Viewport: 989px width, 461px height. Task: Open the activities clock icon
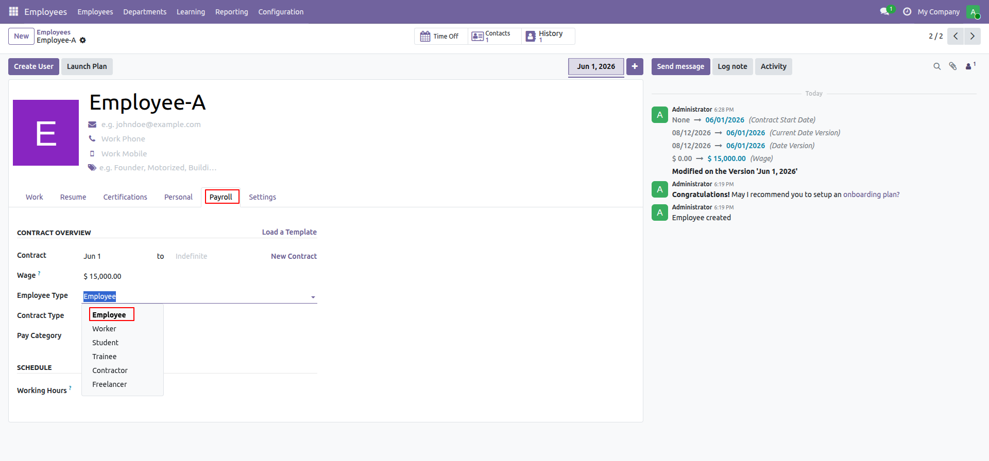click(x=907, y=11)
